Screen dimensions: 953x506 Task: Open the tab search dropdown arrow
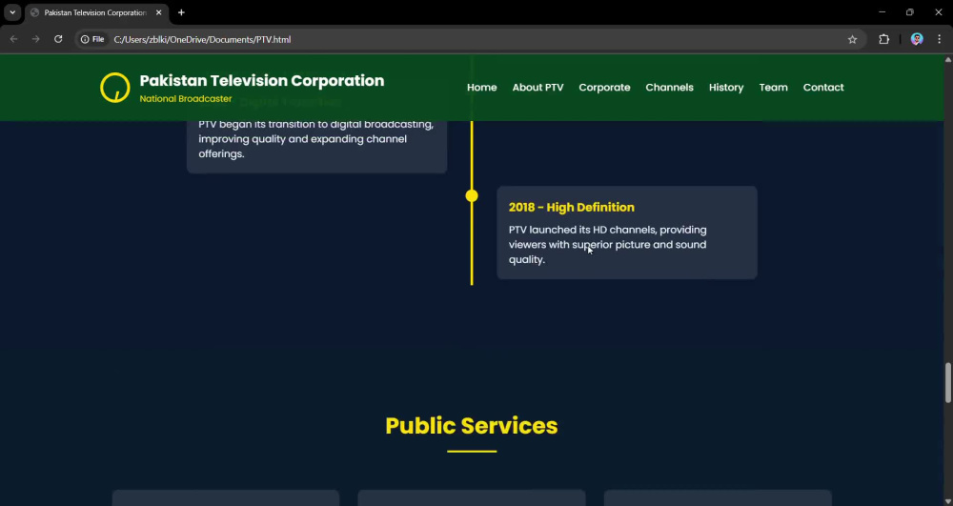(12, 12)
